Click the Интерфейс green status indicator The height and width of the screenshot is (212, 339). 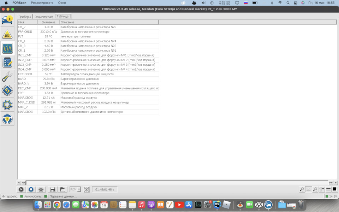tap(22, 196)
